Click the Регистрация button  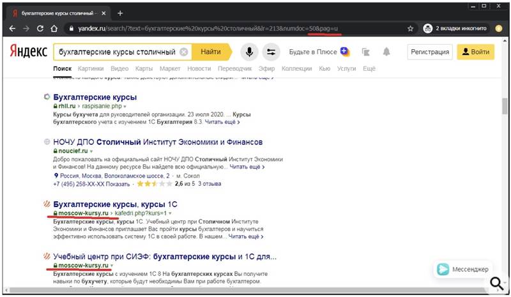[x=430, y=52]
